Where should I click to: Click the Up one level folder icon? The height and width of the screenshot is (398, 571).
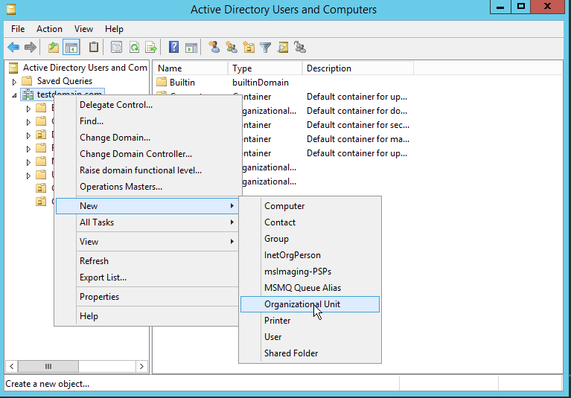53,48
